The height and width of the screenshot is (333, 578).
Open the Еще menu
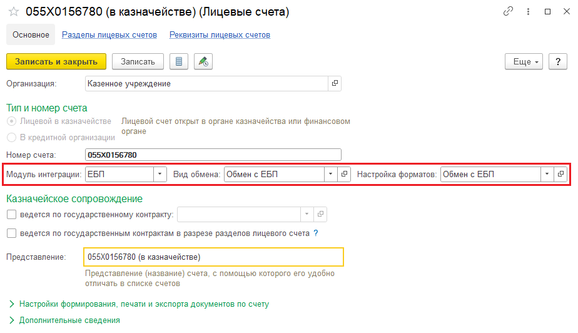tap(524, 61)
